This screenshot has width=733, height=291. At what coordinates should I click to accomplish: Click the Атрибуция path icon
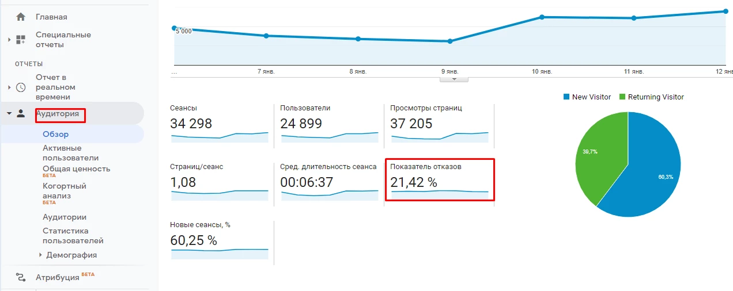[x=21, y=277]
